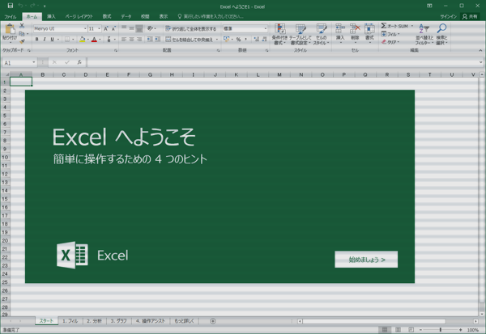Viewport: 486px width, 334px height.
Task: Click the zoom slider handle
Action: click(x=441, y=330)
